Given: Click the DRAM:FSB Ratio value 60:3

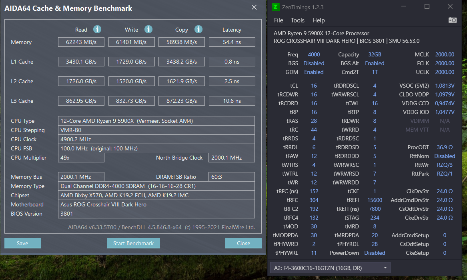Looking at the screenshot, I should coord(232,177).
